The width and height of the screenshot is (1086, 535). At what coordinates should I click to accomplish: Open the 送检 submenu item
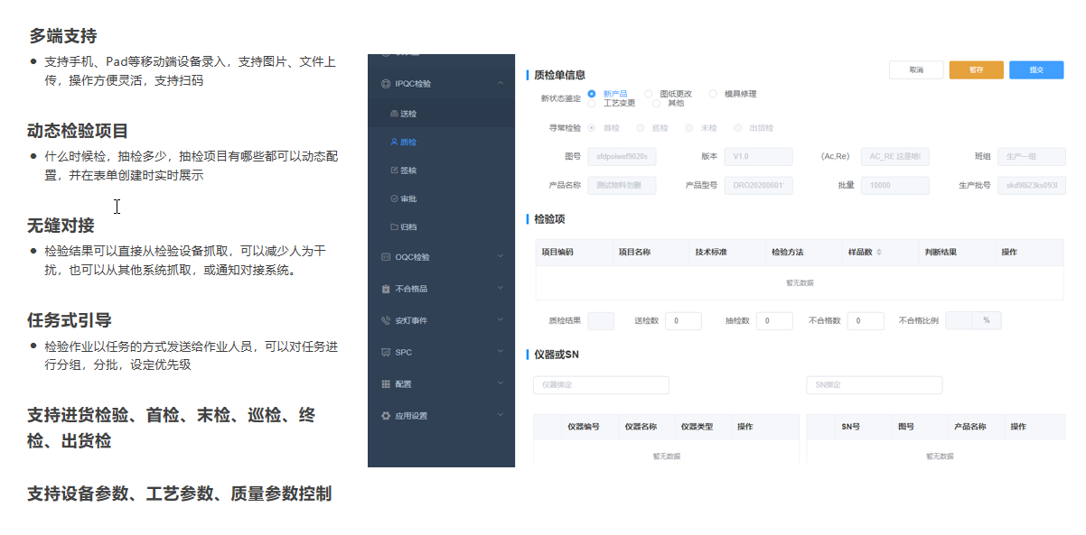coord(441,114)
